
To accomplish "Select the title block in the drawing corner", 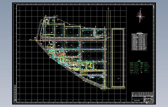I will (142, 97).
